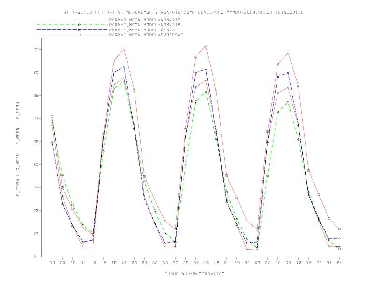Click x-axis forecast hour 21

pyautogui.click(x=124, y=263)
